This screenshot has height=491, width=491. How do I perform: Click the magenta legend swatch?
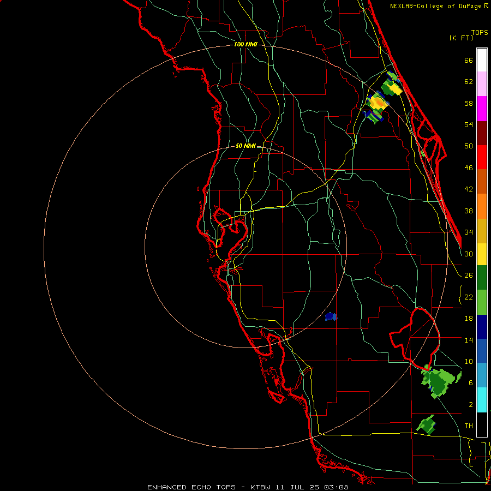pos(482,109)
